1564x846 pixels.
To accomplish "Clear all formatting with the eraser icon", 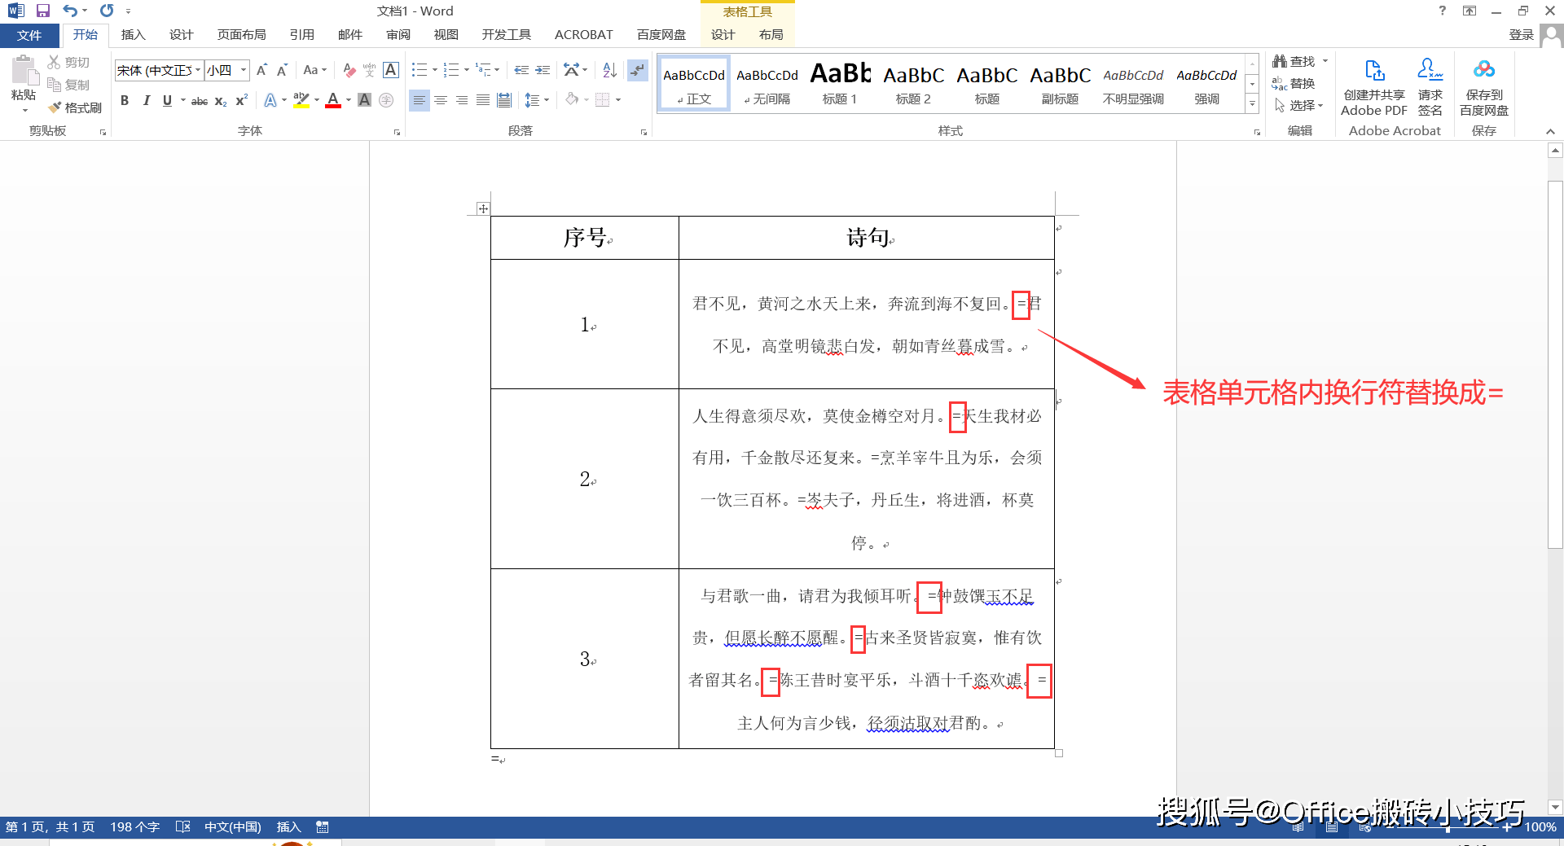I will 349,70.
